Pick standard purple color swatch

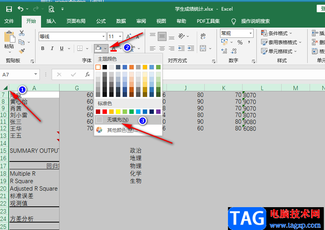click(x=158, y=111)
